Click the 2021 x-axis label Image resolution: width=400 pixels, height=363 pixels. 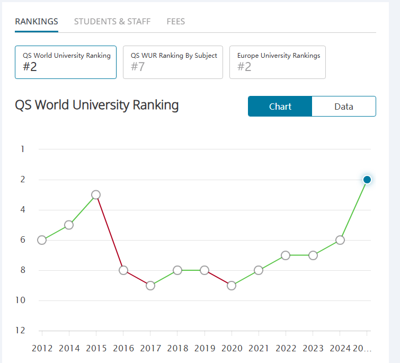[x=259, y=348]
